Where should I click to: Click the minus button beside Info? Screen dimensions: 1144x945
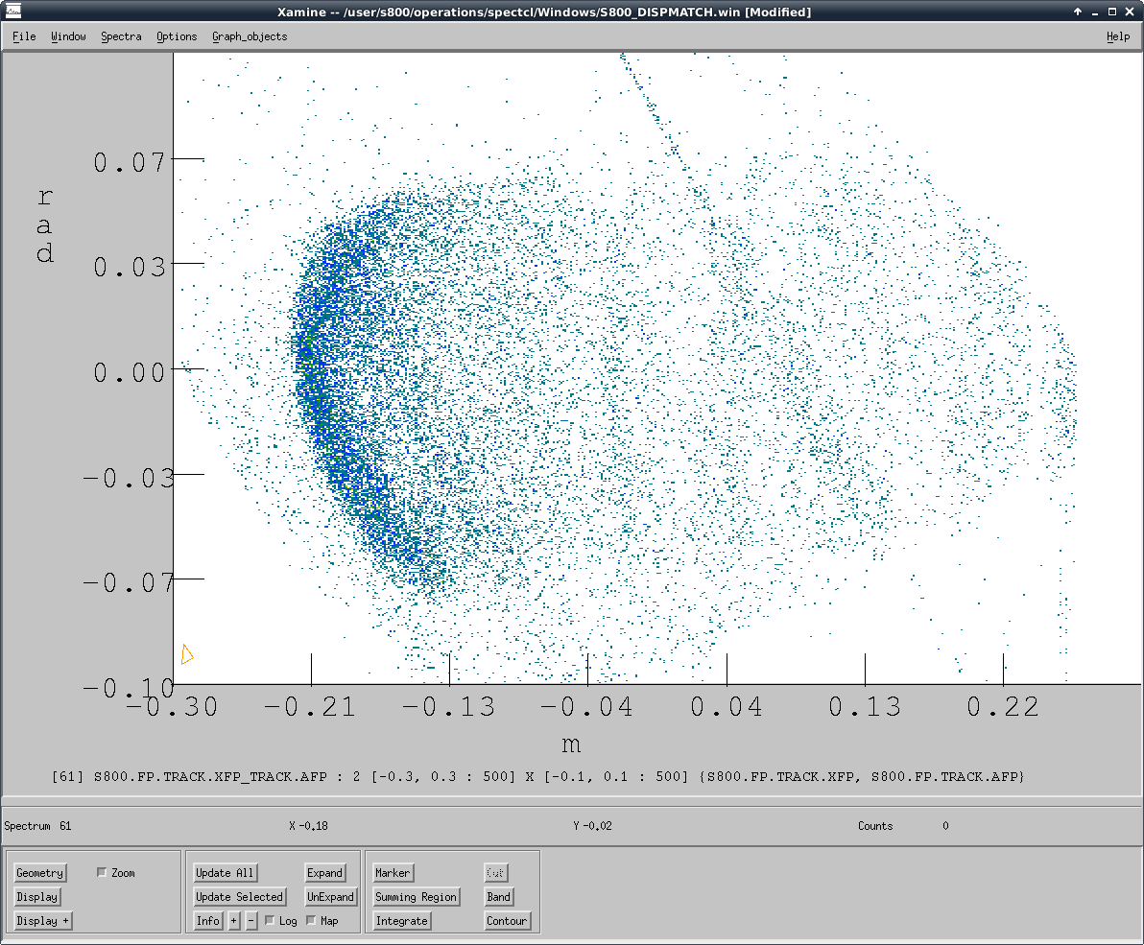tap(251, 921)
